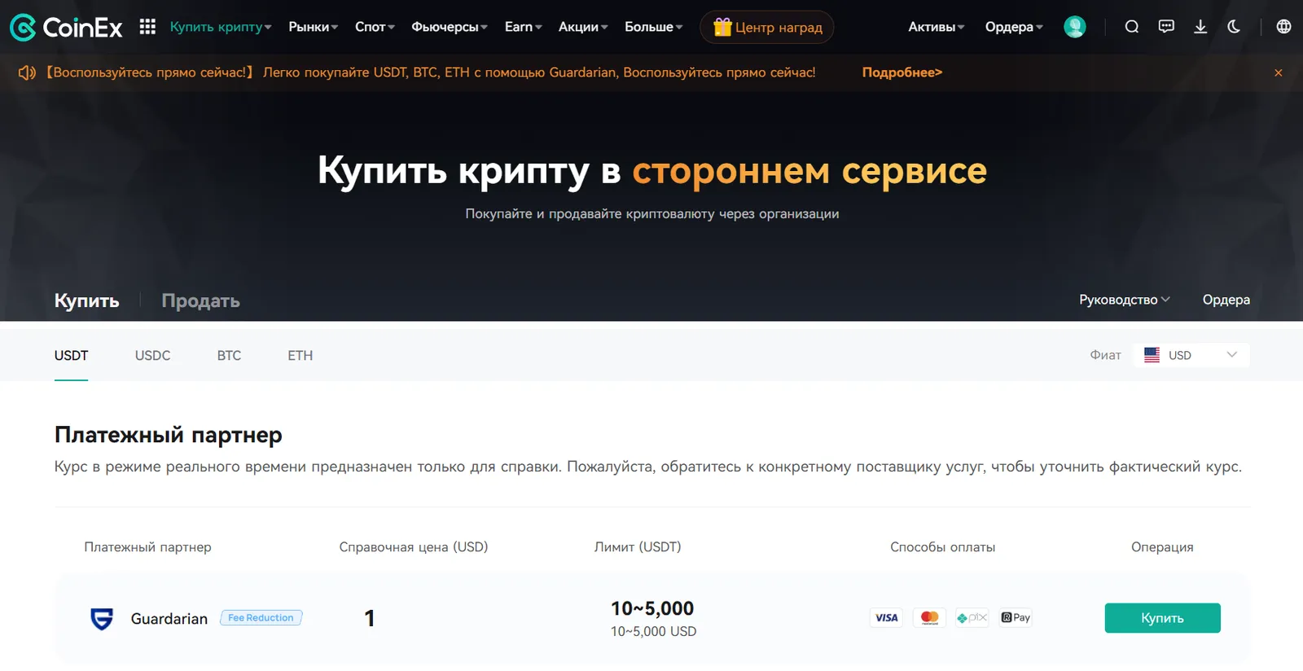Click the Способы оплаты column header

943,547
